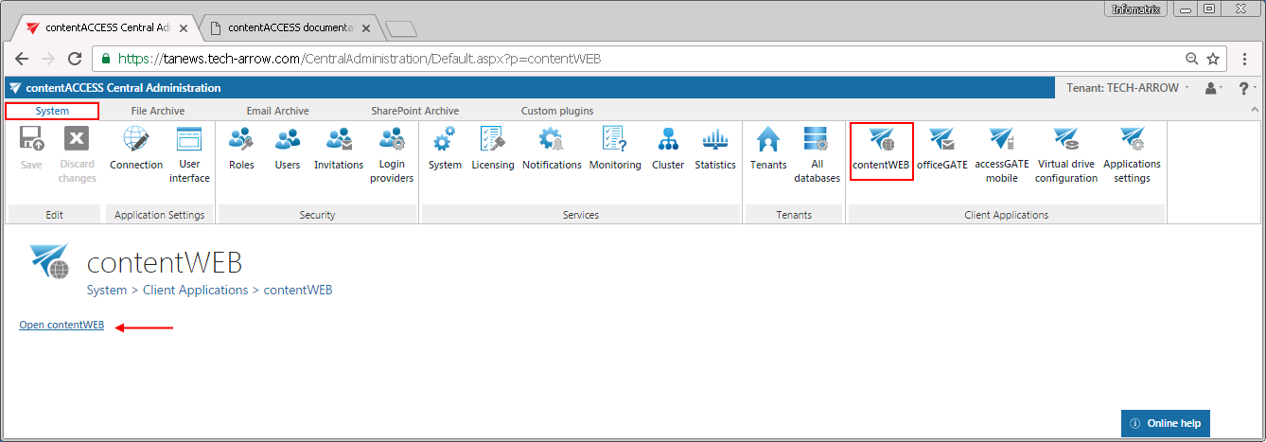Screen dimensions: 1266x442
Task: Click the Open contentWEB link
Action: [x=62, y=326]
